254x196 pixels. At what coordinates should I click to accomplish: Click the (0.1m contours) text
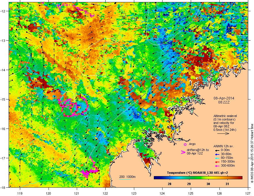point(225,119)
